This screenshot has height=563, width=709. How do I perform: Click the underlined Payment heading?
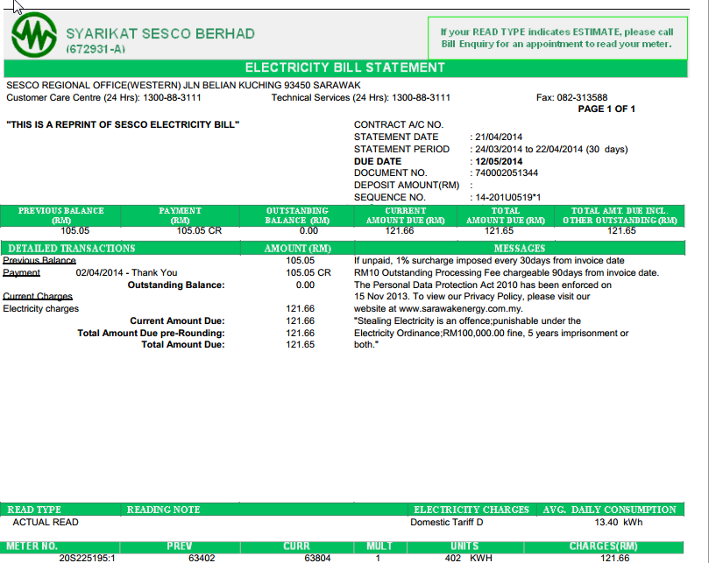coord(21,273)
